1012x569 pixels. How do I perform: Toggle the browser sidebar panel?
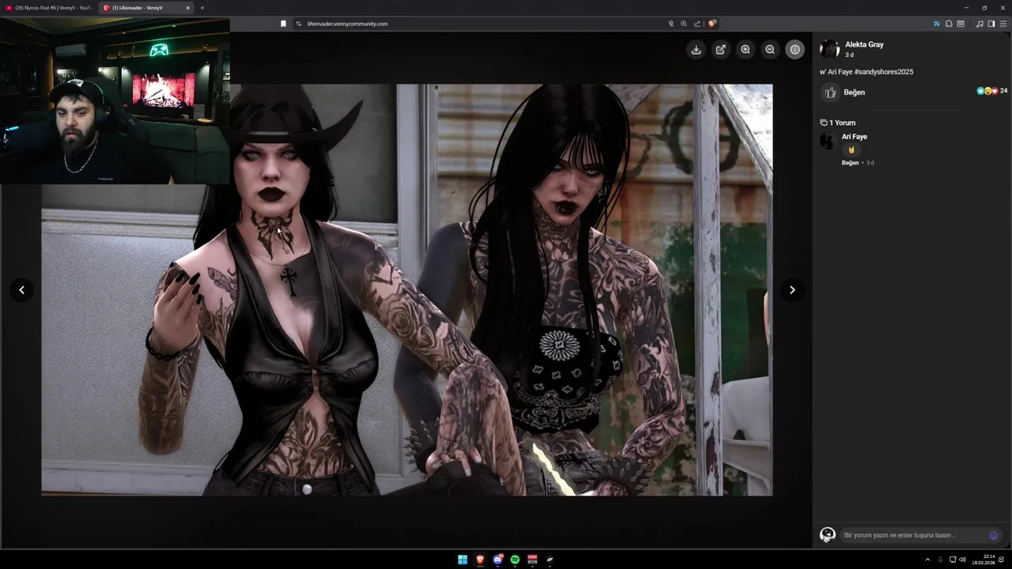(991, 24)
